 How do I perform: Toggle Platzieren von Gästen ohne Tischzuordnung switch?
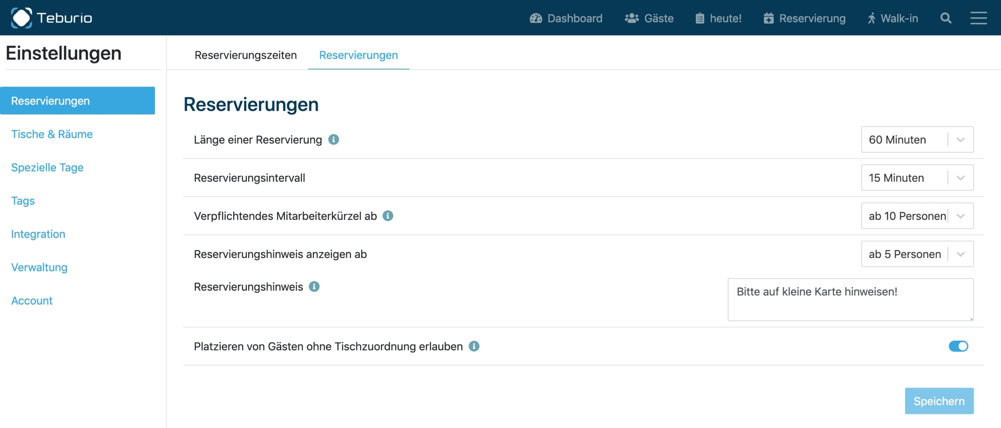(958, 346)
